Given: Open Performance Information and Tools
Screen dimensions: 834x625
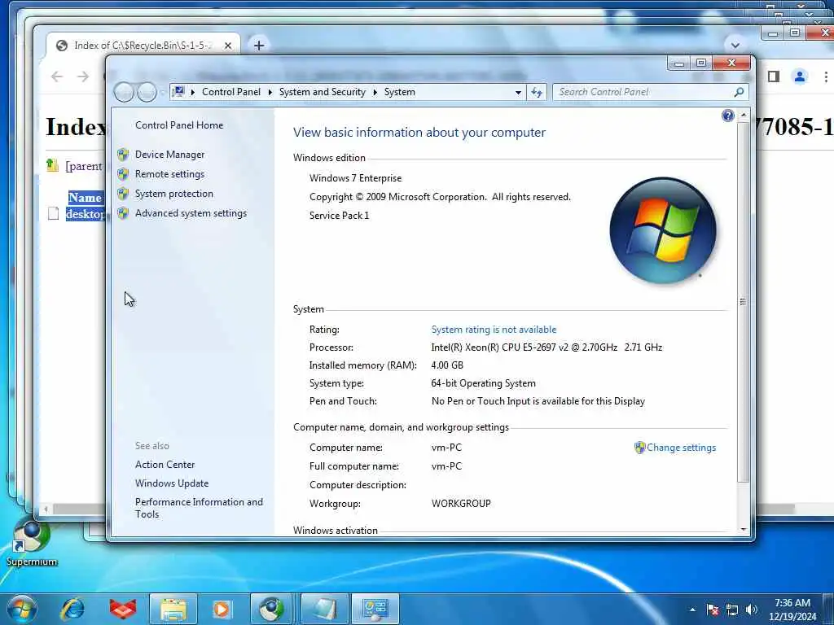Looking at the screenshot, I should click(x=199, y=508).
